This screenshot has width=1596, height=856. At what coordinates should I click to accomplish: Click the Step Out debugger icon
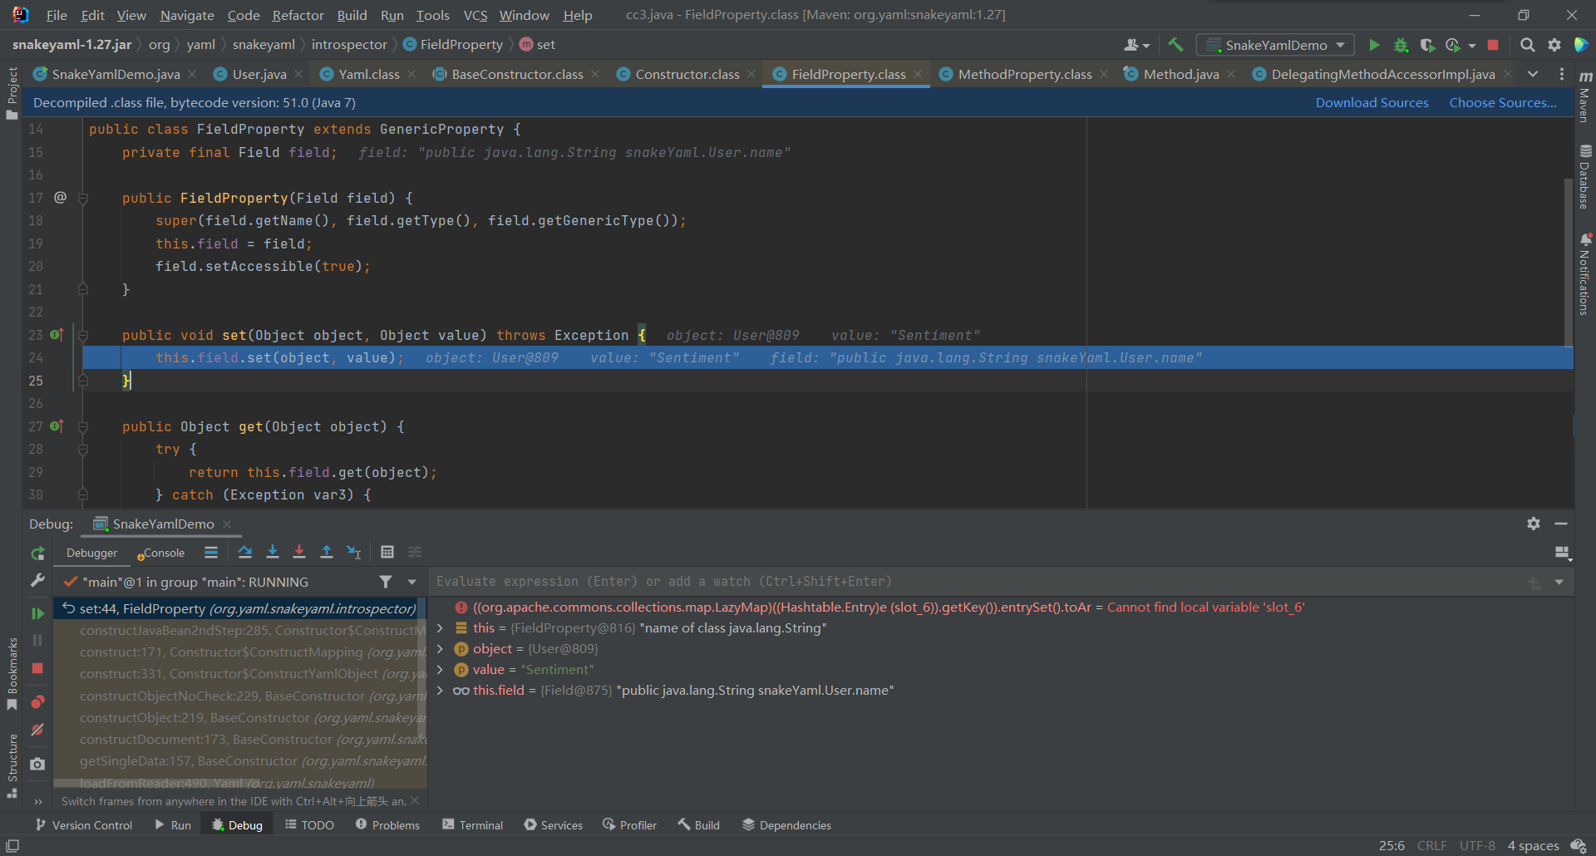pyautogui.click(x=327, y=552)
